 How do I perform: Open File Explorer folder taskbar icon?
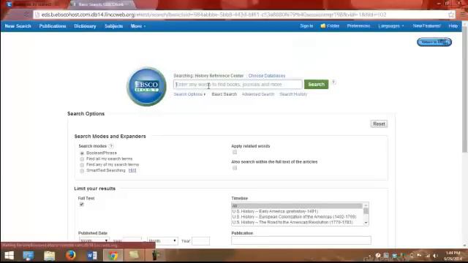(49, 256)
